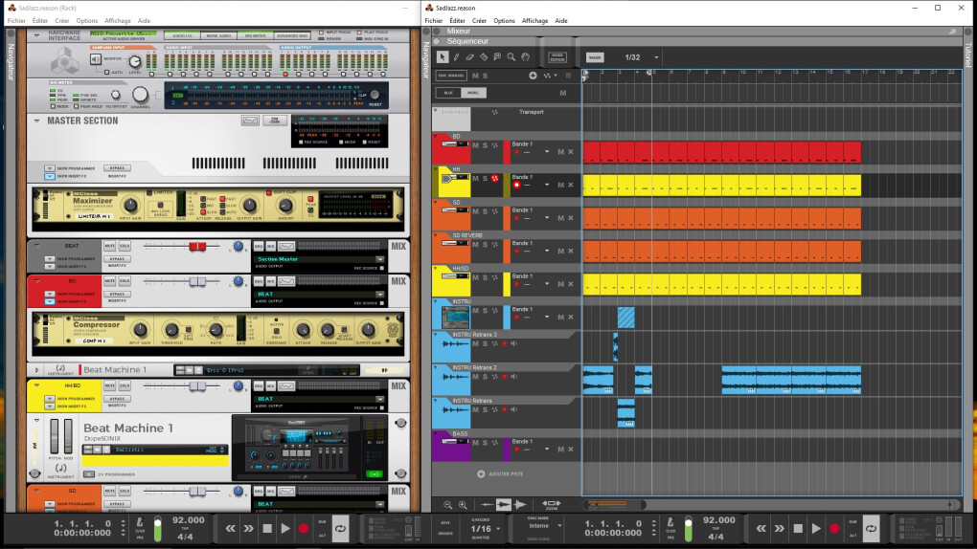
Task: Select the Pencil tool in sequencer toolbar
Action: tap(456, 57)
